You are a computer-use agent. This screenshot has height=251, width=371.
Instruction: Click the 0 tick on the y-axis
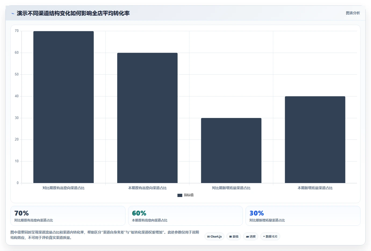click(18, 183)
